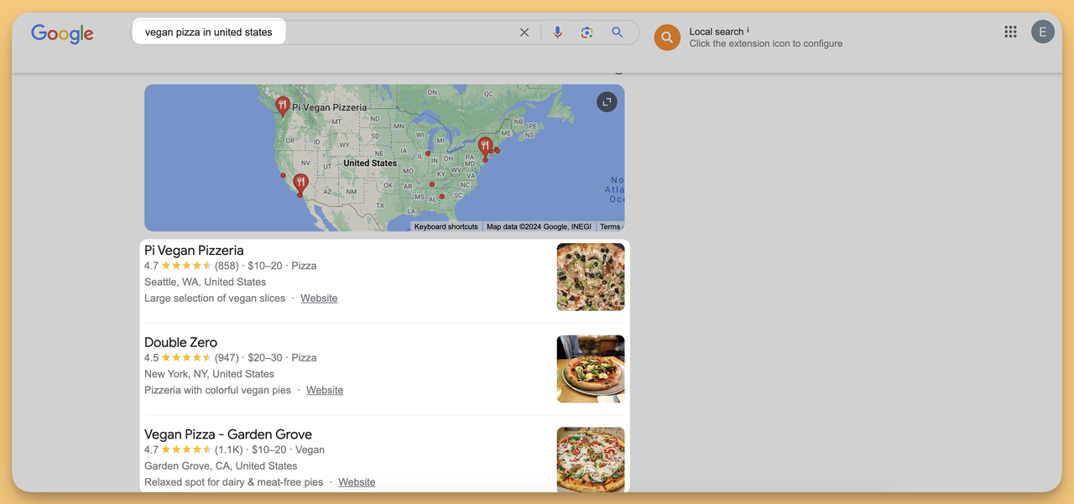
Task: Click Garden Grove, CA, United States address
Action: coord(221,466)
